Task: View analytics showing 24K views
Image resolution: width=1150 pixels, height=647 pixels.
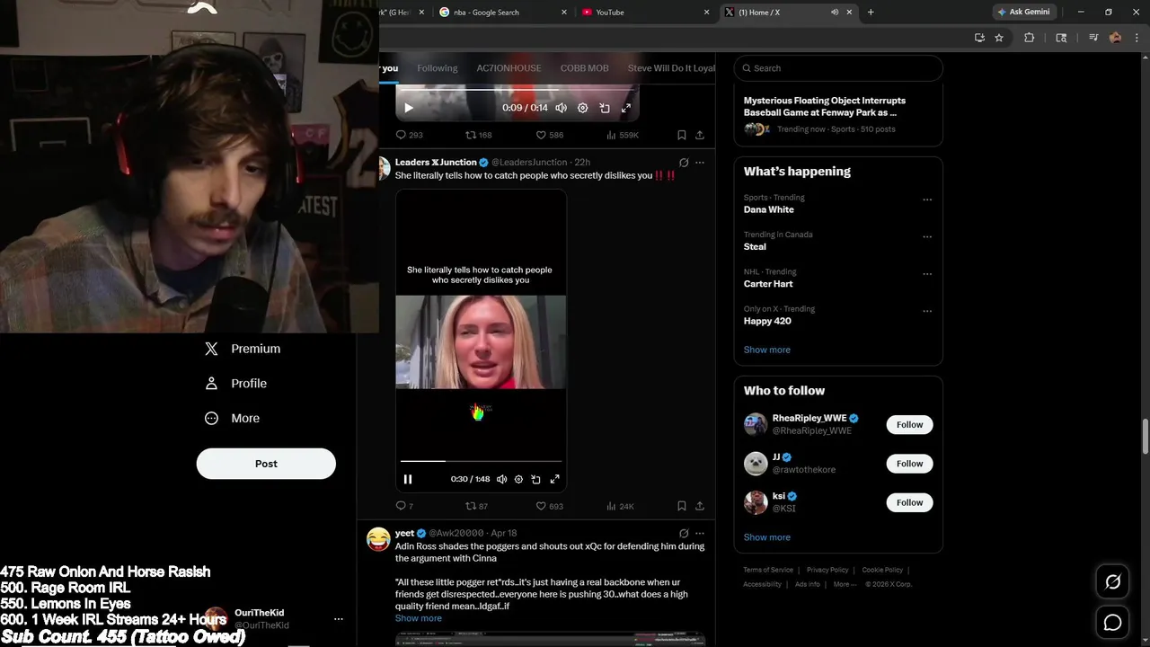Action: coord(620,506)
